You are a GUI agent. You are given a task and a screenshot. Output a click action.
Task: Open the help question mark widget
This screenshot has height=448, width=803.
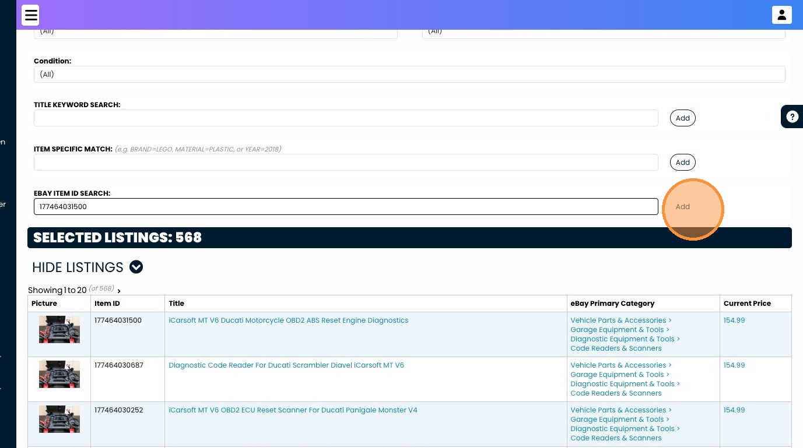(792, 117)
